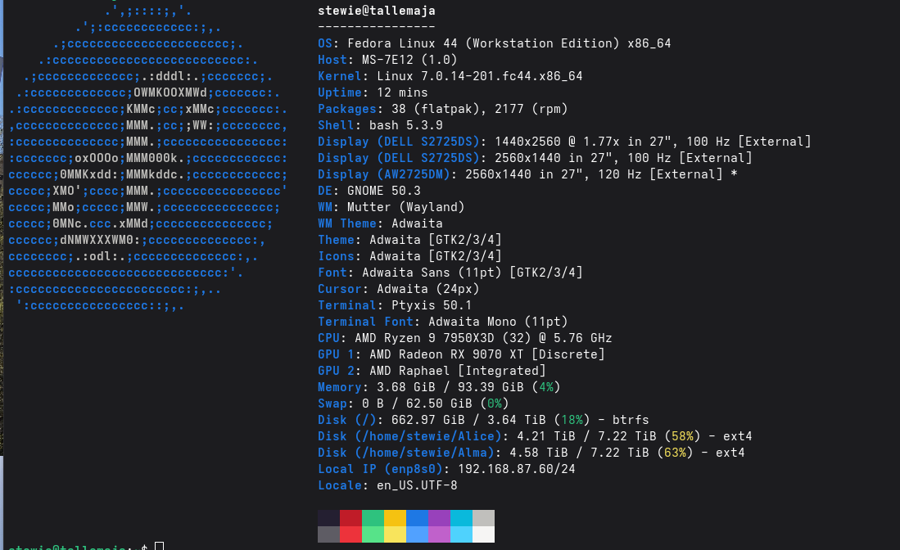
Task: Click the bright cyan swatch in bottom row
Action: coord(462,534)
